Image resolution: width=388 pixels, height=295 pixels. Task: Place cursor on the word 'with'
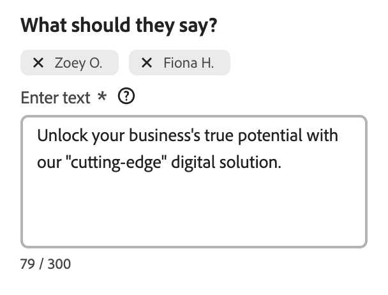point(321,137)
